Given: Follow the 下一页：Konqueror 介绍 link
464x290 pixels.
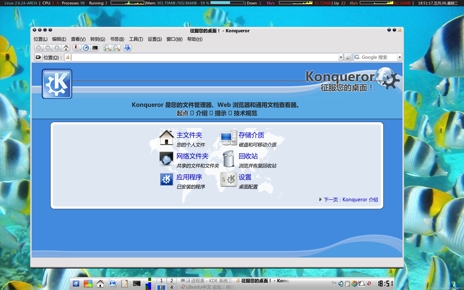Looking at the screenshot, I should pos(351,199).
